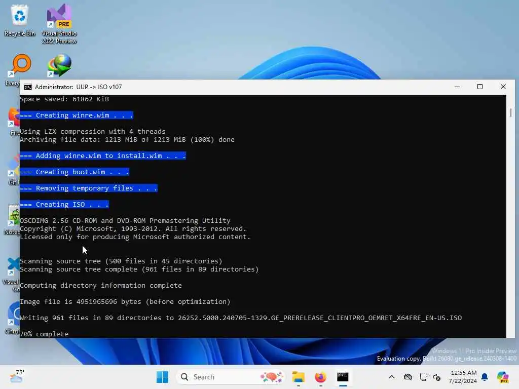This screenshot has width=519, height=389.
Task: Click the search highlights brain icon in search box
Action: click(x=272, y=377)
